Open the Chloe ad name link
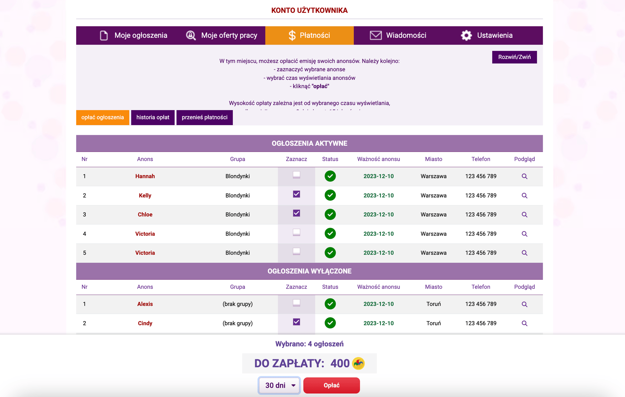Image resolution: width=625 pixels, height=397 pixels. coord(145,215)
